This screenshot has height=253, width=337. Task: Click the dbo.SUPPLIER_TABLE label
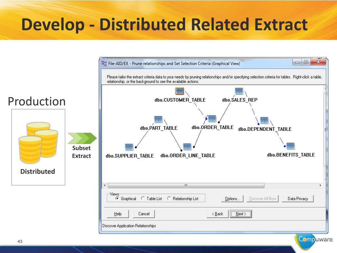click(130, 156)
